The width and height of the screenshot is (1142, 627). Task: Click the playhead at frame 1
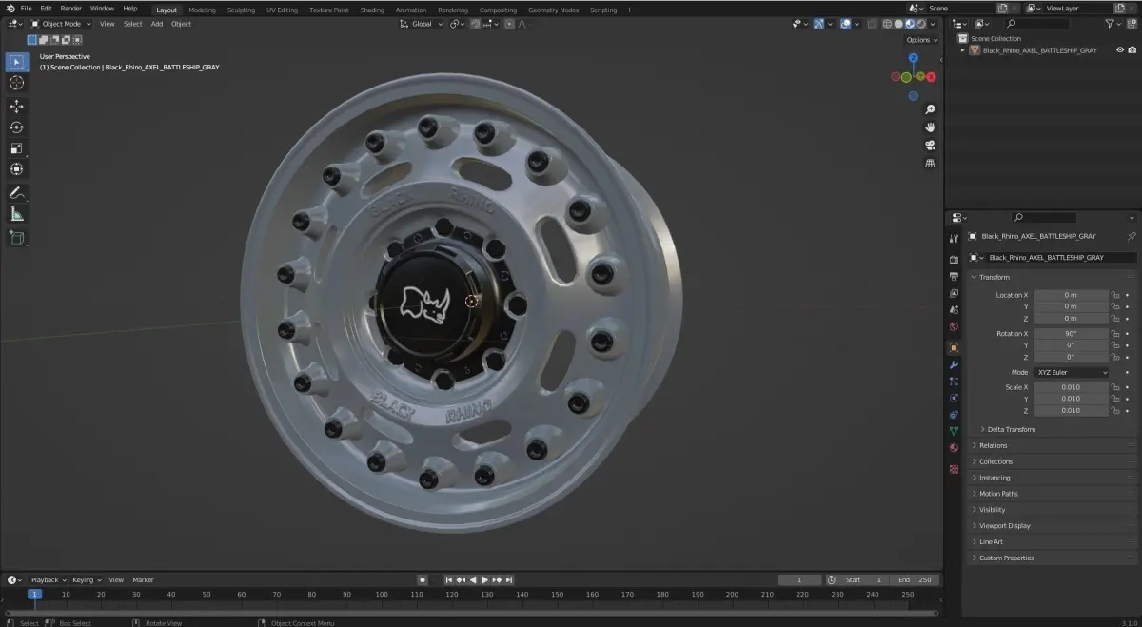point(34,594)
